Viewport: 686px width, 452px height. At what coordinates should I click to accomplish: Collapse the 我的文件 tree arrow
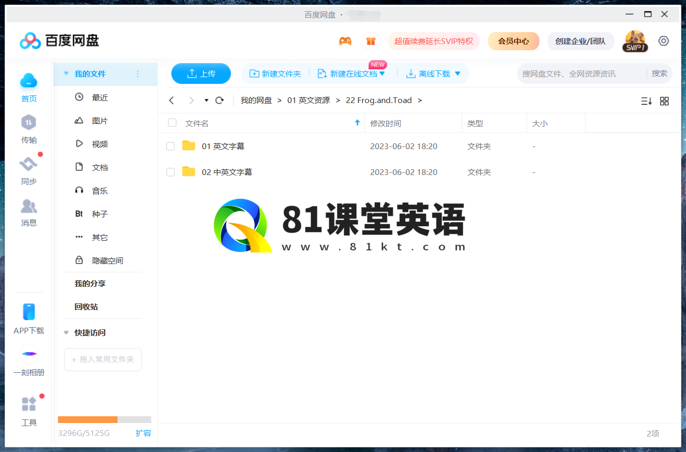(66, 74)
